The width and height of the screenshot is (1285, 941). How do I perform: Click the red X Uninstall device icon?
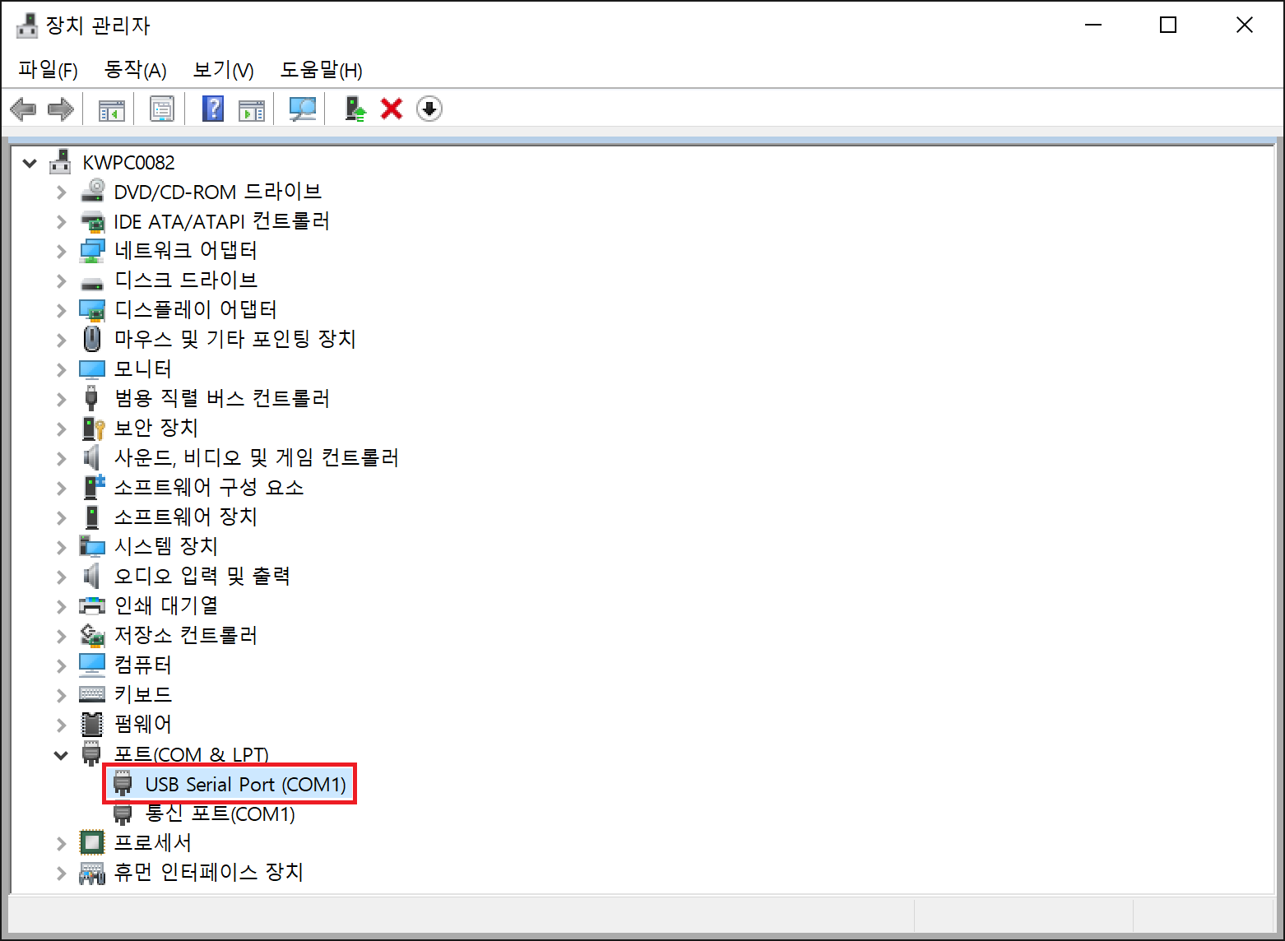pyautogui.click(x=392, y=109)
